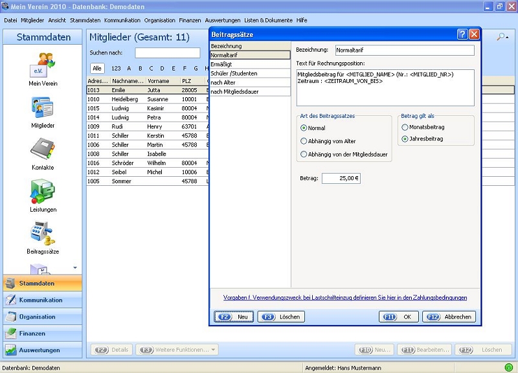Click the dialog help question mark icon
518x373 pixels.
pyautogui.click(x=462, y=34)
